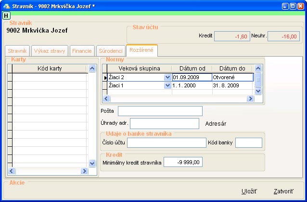Focus the Úhrady adr. text field
307x202 pixels.
(164, 123)
